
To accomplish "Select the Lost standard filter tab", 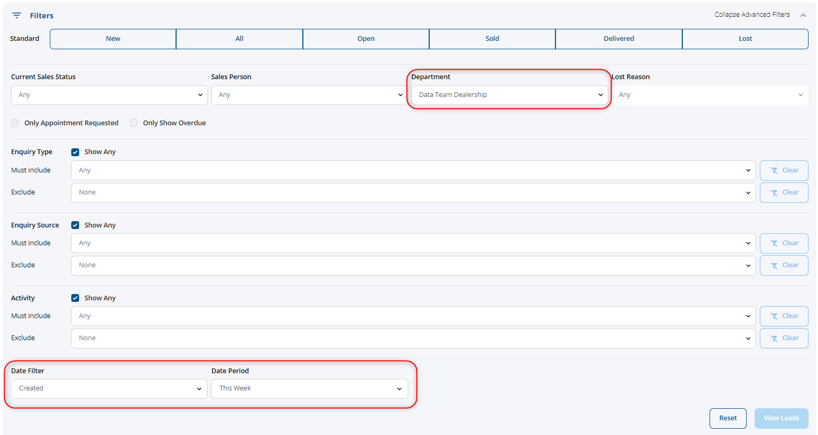I will coord(745,39).
